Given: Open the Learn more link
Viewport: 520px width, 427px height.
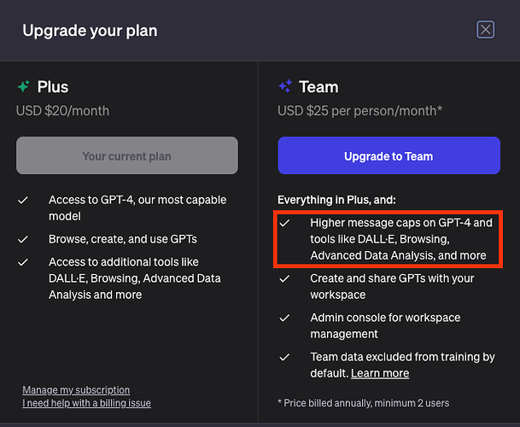Looking at the screenshot, I should point(380,373).
